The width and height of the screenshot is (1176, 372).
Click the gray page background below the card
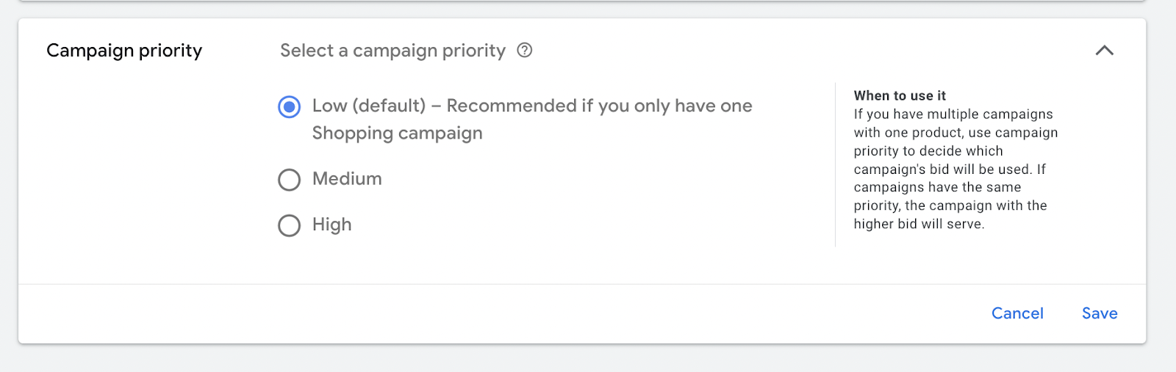click(588, 360)
